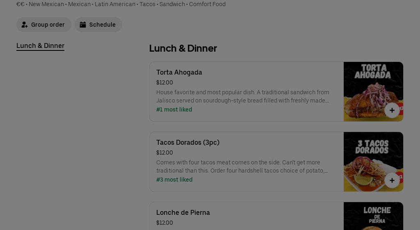Click the #3 most liked label
Image resolution: width=420 pixels, height=230 pixels.
point(174,180)
